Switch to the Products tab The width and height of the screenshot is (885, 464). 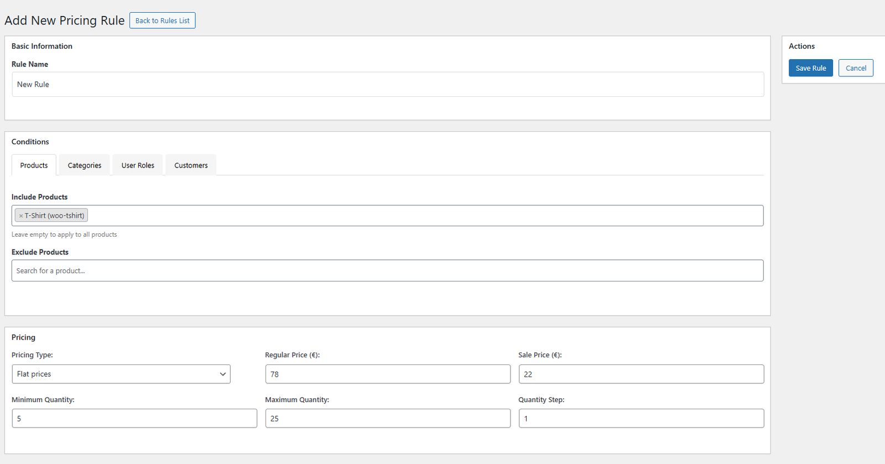tap(34, 165)
